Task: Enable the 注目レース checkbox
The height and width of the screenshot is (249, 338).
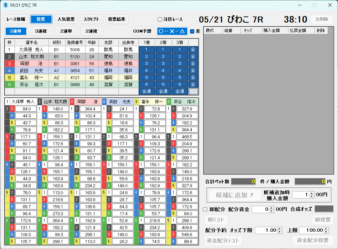Action: pyautogui.click(x=160, y=19)
